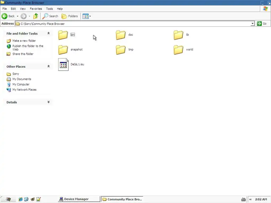Viewport: 271px width, 203px height.
Task: Click the Windows flag logo in menu bar
Action: tap(265, 9)
